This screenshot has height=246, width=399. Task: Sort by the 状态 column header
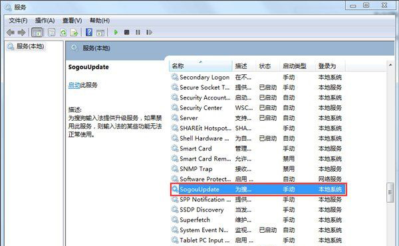click(x=268, y=66)
